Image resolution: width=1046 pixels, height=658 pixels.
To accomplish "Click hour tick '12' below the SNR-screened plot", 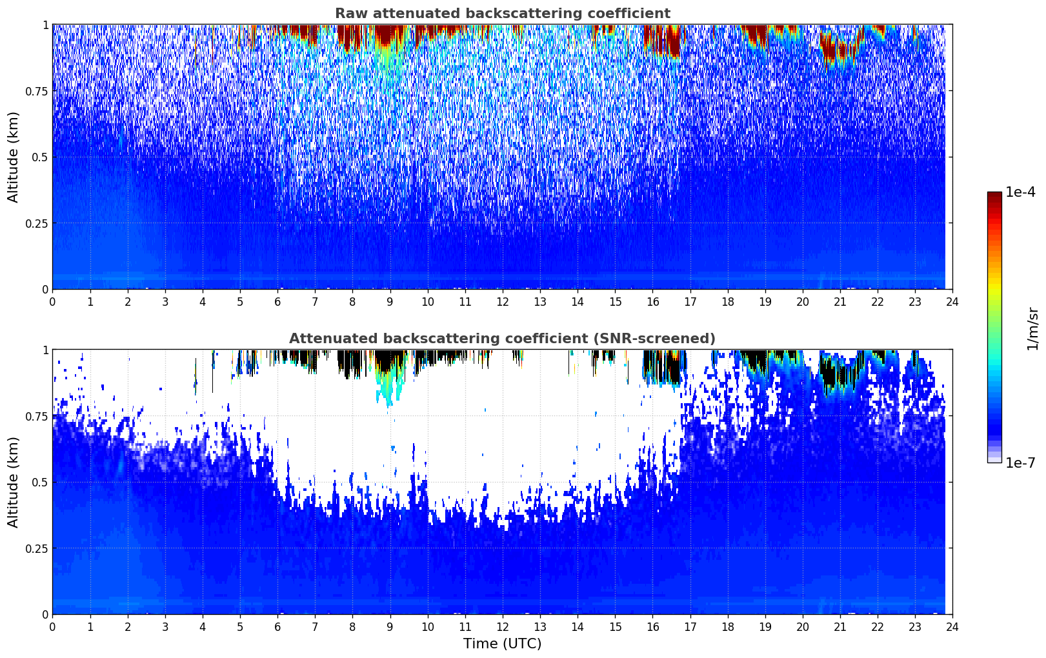I will click(x=502, y=626).
